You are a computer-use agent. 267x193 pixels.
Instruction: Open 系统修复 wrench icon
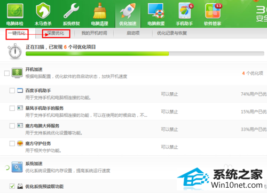point(71,11)
